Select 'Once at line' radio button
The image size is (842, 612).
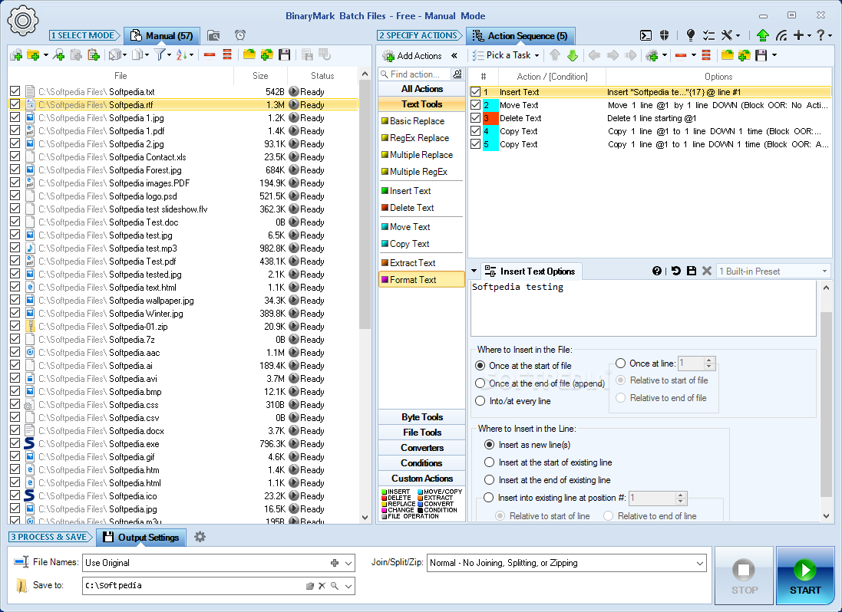click(620, 364)
